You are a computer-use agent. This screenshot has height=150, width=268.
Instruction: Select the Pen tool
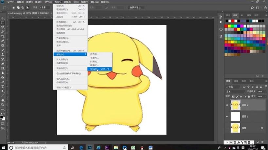click(3, 82)
